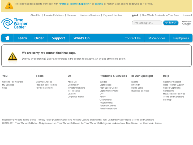Open Payment Centers under Tools
This screenshot has width=193, height=145.
point(44,88)
